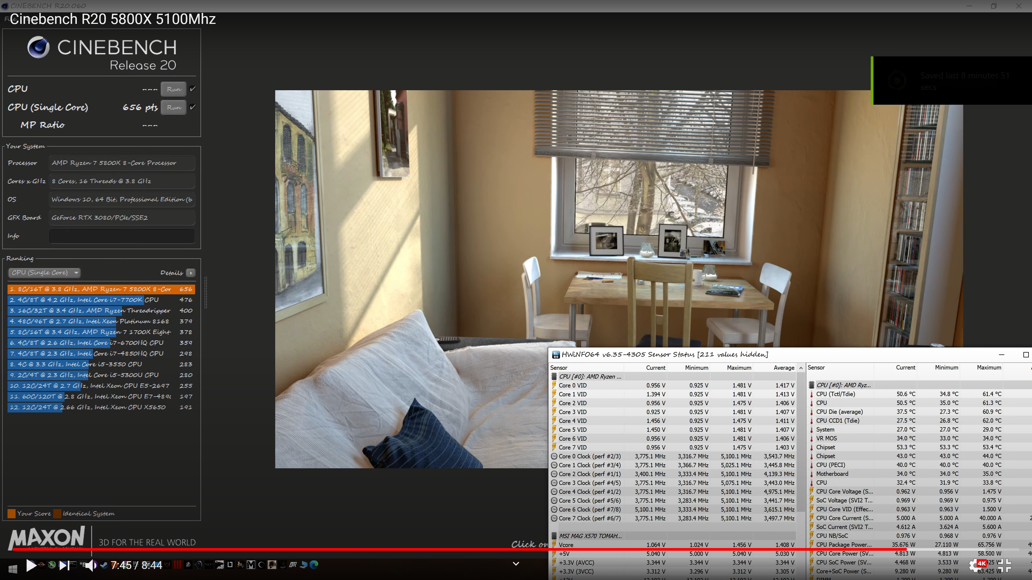Select the CPU CCD1 (Tdie) sensor row
Screen dimensions: 1032x580
[919, 421]
